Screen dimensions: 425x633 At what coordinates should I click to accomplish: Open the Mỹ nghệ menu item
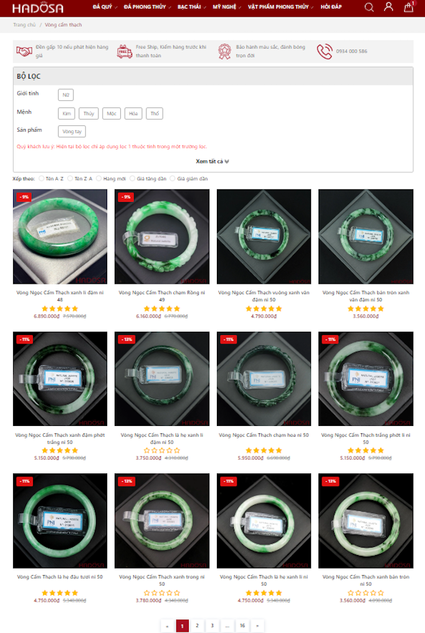tap(227, 7)
